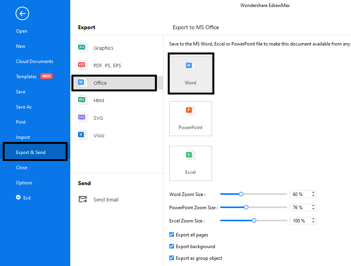This screenshot has height=266, width=351.
Task: Open the Templates section
Action: 26,77
